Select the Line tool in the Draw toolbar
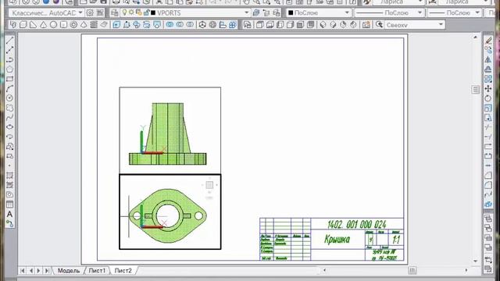Image resolution: width=500 pixels, height=281 pixels. [x=9, y=41]
